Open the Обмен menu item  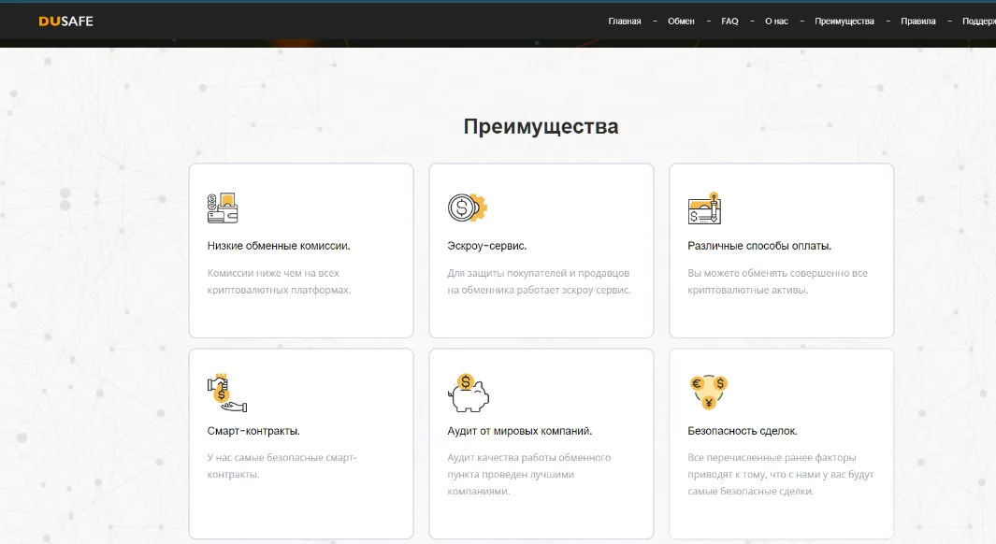[681, 21]
